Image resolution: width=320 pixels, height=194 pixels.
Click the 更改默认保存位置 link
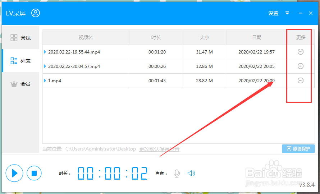pyautogui.click(x=159, y=149)
